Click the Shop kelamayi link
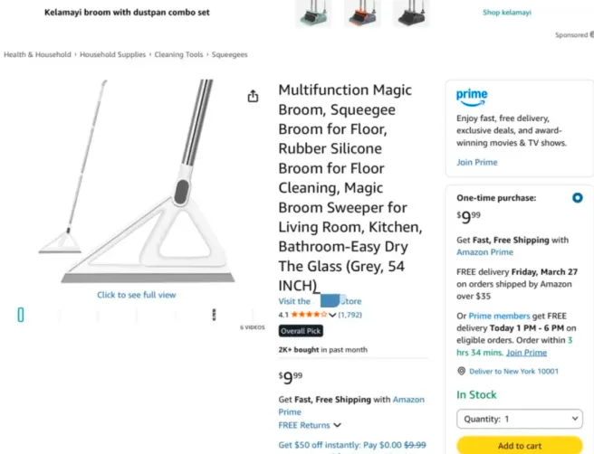 tap(507, 13)
